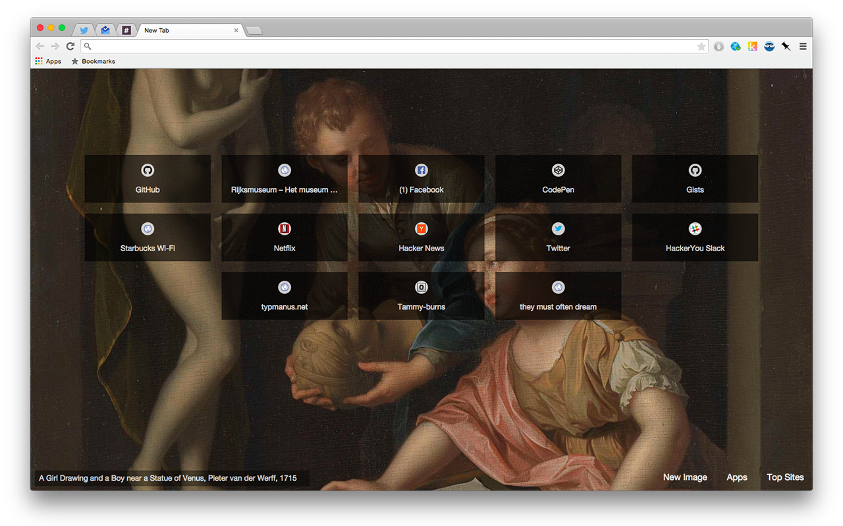Viewport: 843px width, 526px height.
Task: Open the Starbucks Wi-Fi tile
Action: pyautogui.click(x=148, y=237)
